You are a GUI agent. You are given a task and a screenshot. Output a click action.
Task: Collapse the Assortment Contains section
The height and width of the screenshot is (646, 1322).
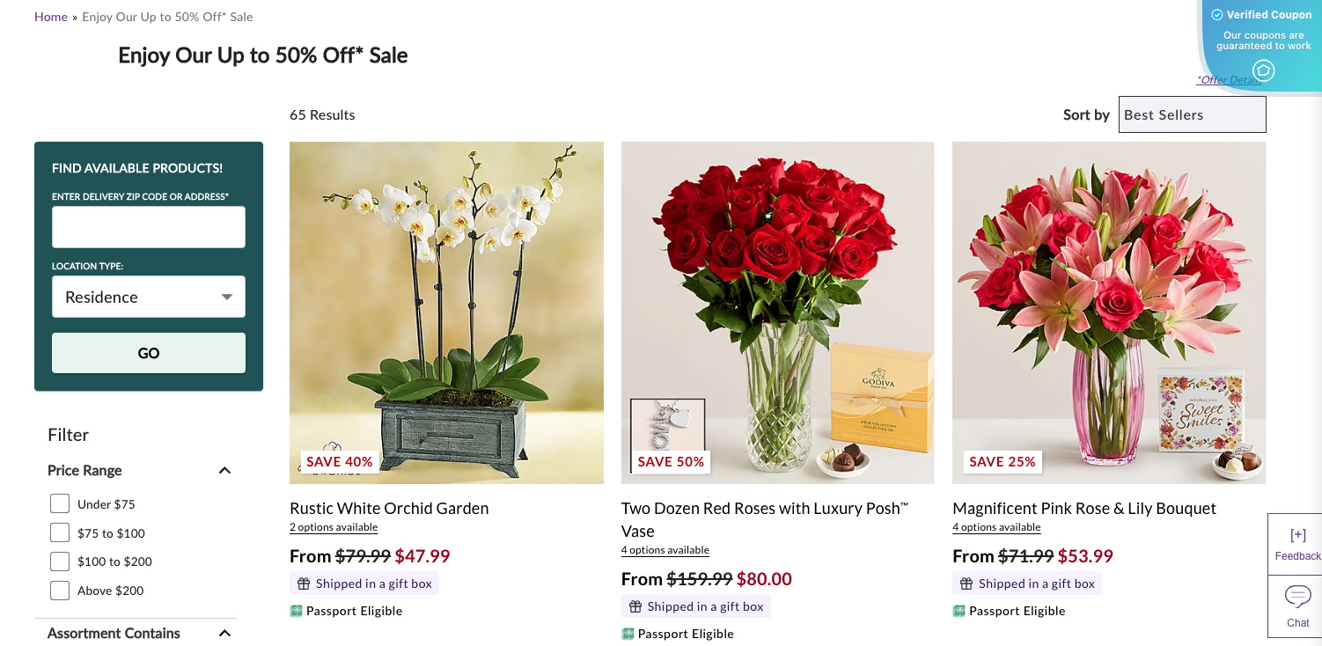pos(224,632)
